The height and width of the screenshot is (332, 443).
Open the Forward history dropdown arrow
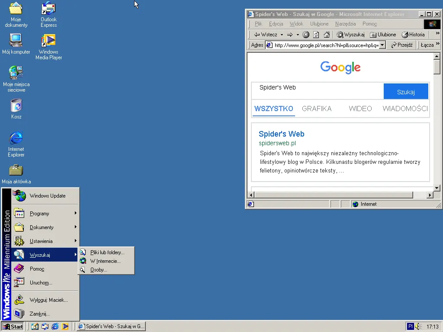point(298,35)
